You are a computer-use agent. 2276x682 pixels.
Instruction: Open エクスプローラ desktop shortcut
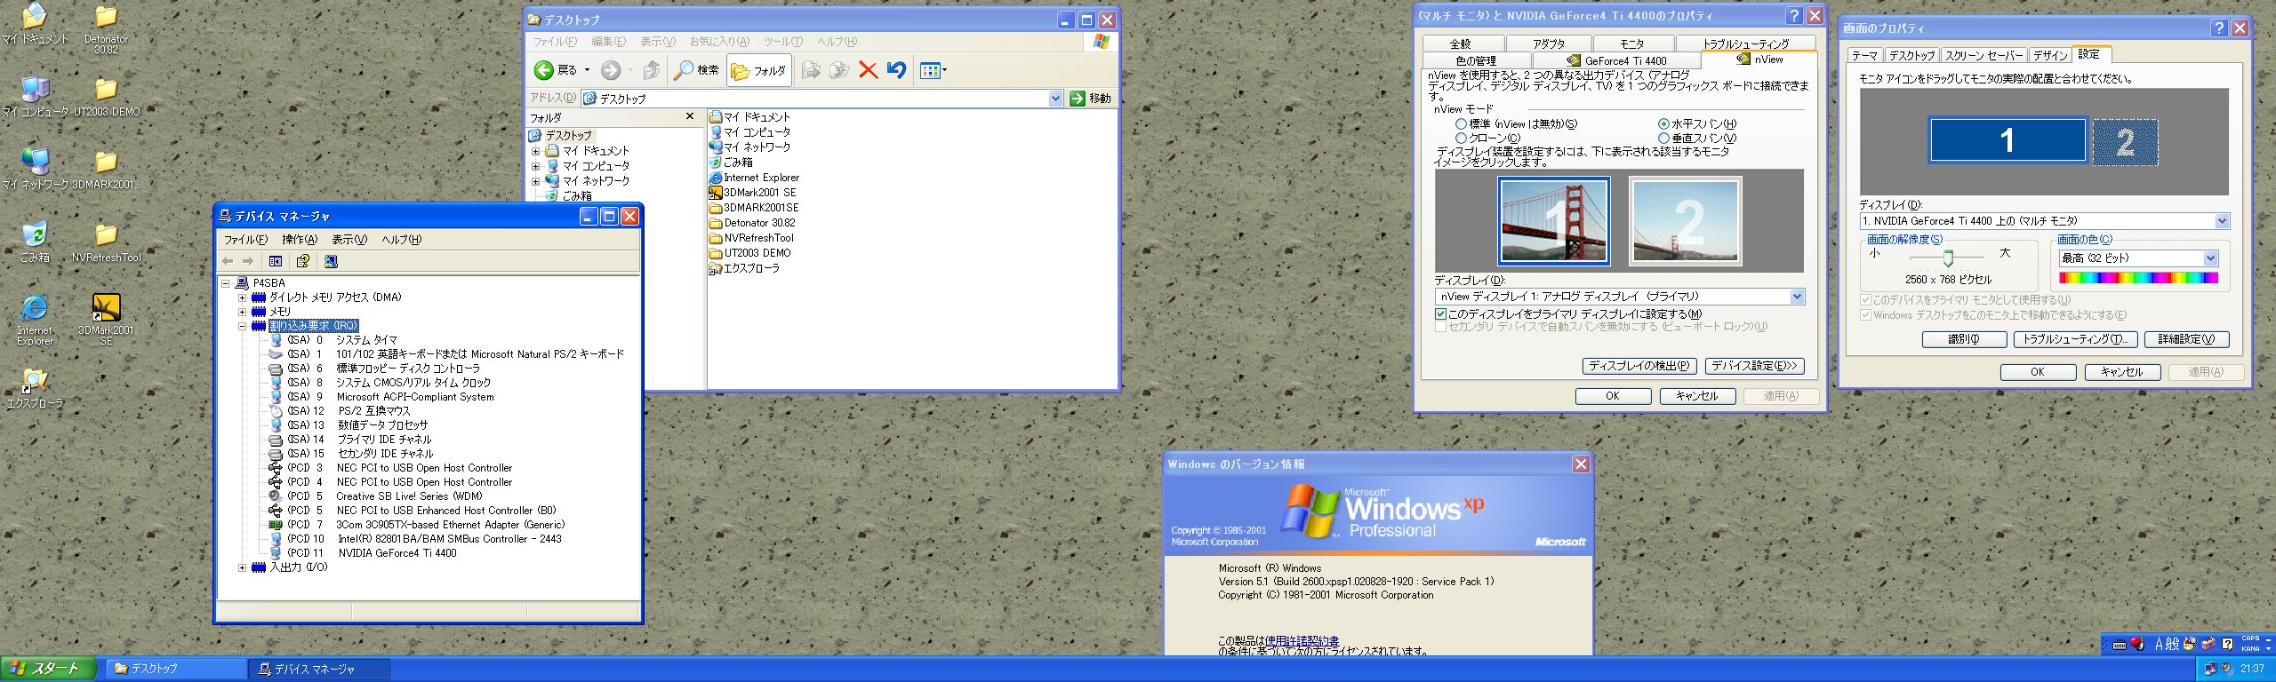tap(35, 387)
